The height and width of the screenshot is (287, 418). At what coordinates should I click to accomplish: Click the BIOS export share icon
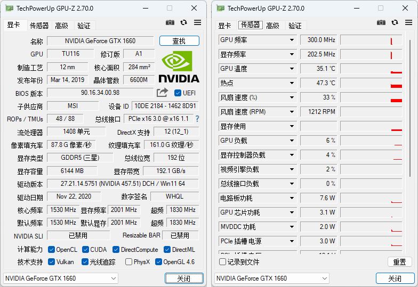(x=162, y=93)
